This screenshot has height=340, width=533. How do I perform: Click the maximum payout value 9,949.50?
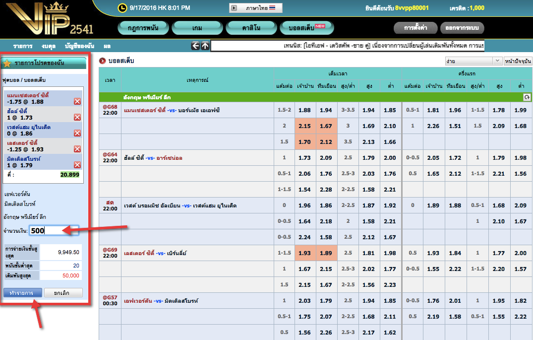68,252
